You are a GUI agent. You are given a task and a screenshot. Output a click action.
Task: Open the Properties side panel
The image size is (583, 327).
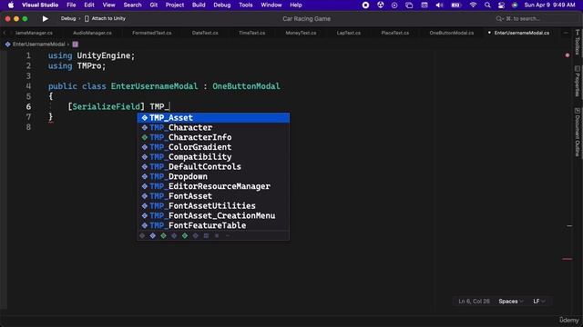point(577,82)
